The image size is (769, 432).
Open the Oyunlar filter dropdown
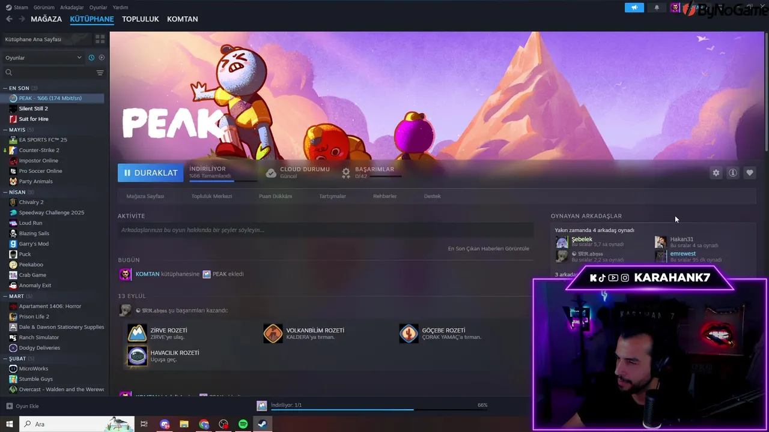tap(43, 58)
